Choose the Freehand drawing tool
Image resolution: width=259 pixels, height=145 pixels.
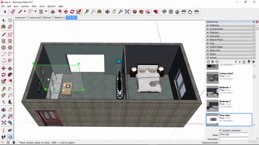tap(10, 35)
